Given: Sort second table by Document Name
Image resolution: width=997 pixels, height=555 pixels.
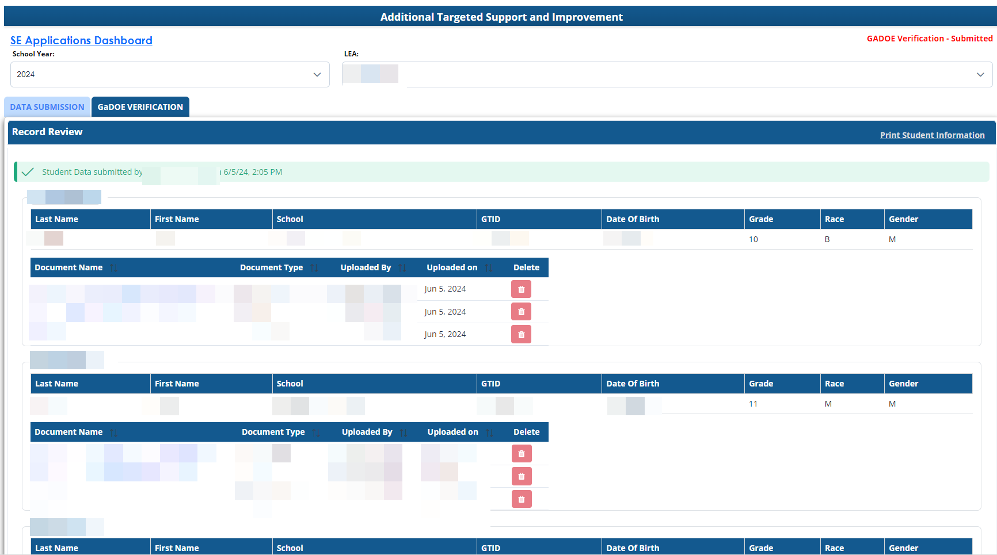Looking at the screenshot, I should coord(113,432).
